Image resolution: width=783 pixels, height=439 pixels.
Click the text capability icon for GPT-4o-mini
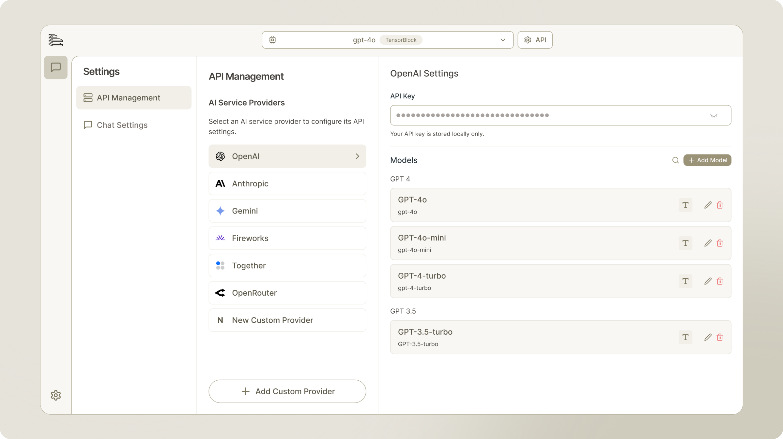click(x=685, y=243)
